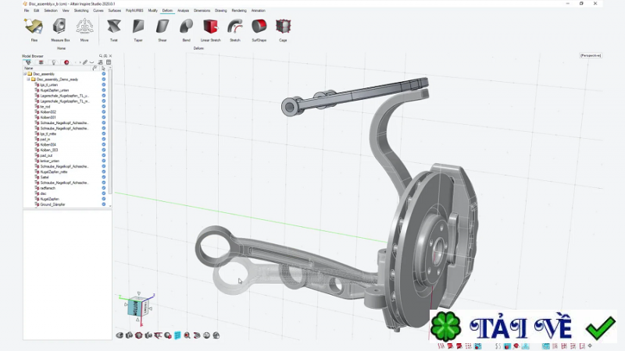Screen dimensions: 625x351
Task: Select KugelZapfen_mitte in the model tree
Action: [x=54, y=172]
